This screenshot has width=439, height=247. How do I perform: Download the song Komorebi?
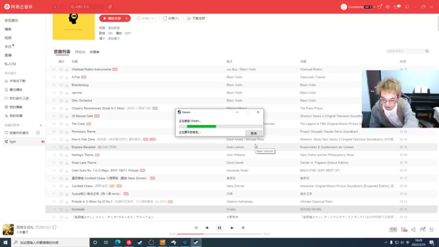click(67, 210)
